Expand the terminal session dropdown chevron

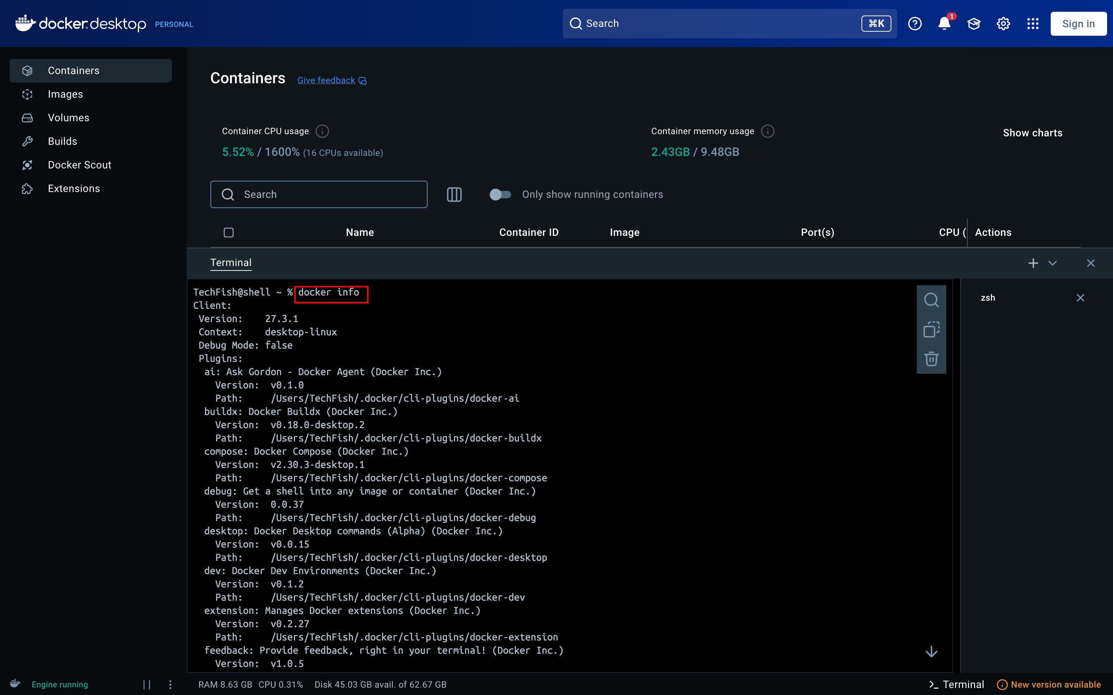point(1052,263)
